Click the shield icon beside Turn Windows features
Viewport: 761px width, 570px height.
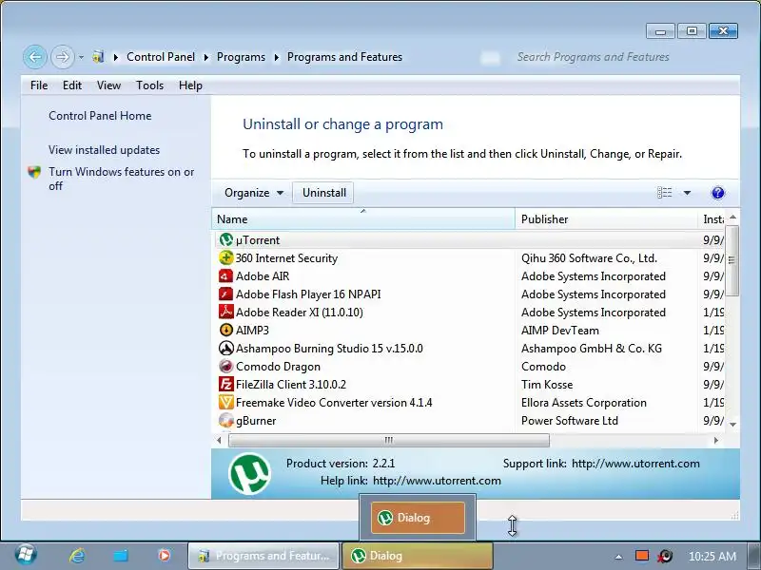pyautogui.click(x=34, y=172)
